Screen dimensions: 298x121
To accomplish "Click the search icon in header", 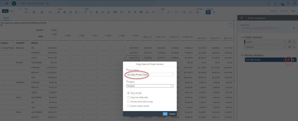I will pos(269,3).
